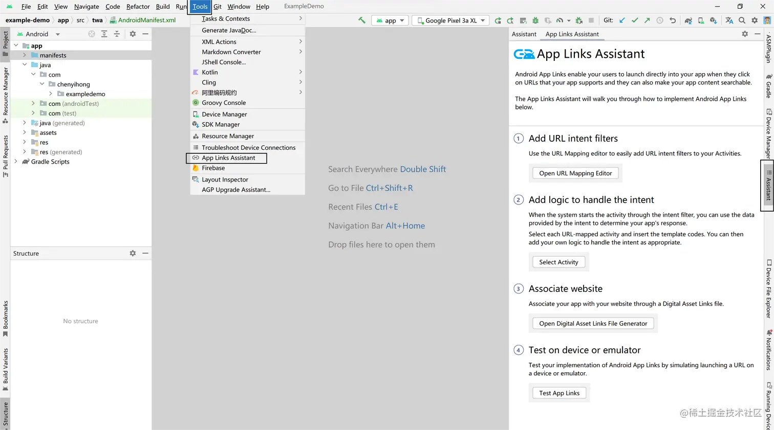Click the Make Project hammer icon

[362, 20]
